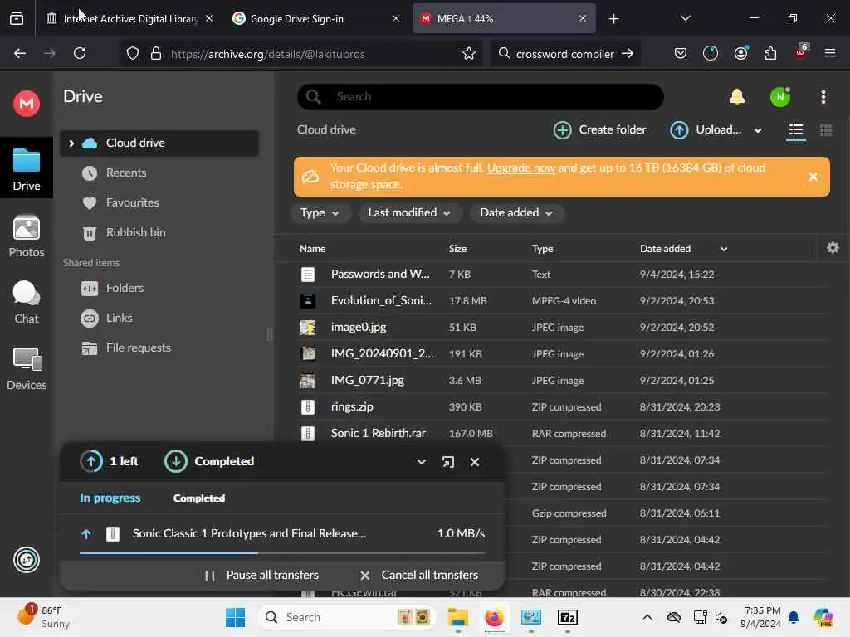The image size is (850, 637).
Task: Open Windows Start menu
Action: tap(235, 617)
